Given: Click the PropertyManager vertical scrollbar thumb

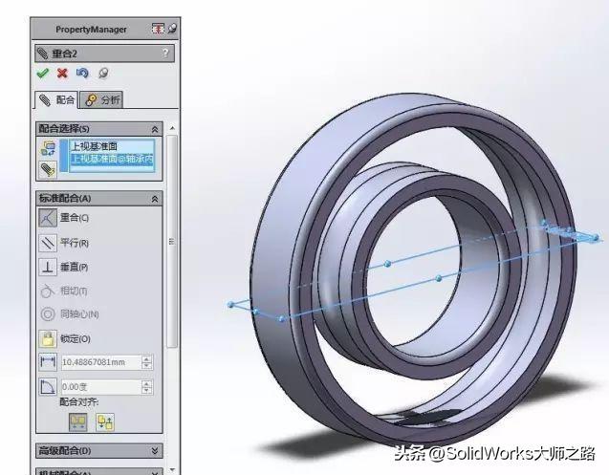Looking at the screenshot, I should pos(172,241).
